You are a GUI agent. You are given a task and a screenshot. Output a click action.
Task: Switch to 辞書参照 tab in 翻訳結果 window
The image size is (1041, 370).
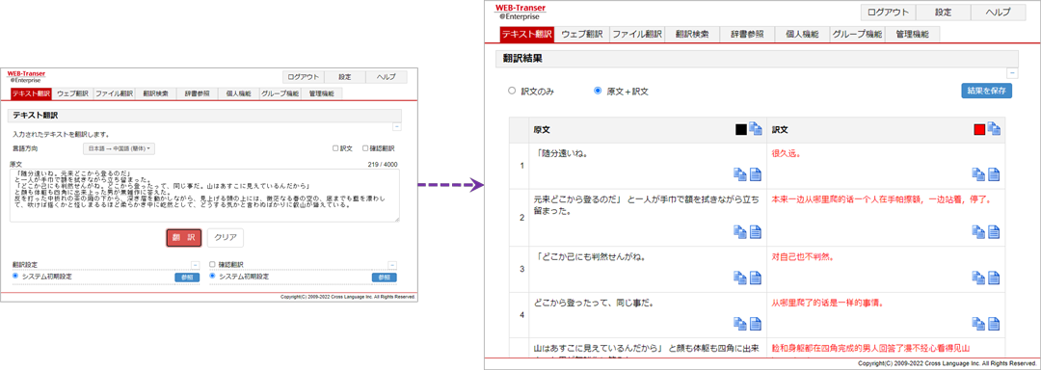747,35
